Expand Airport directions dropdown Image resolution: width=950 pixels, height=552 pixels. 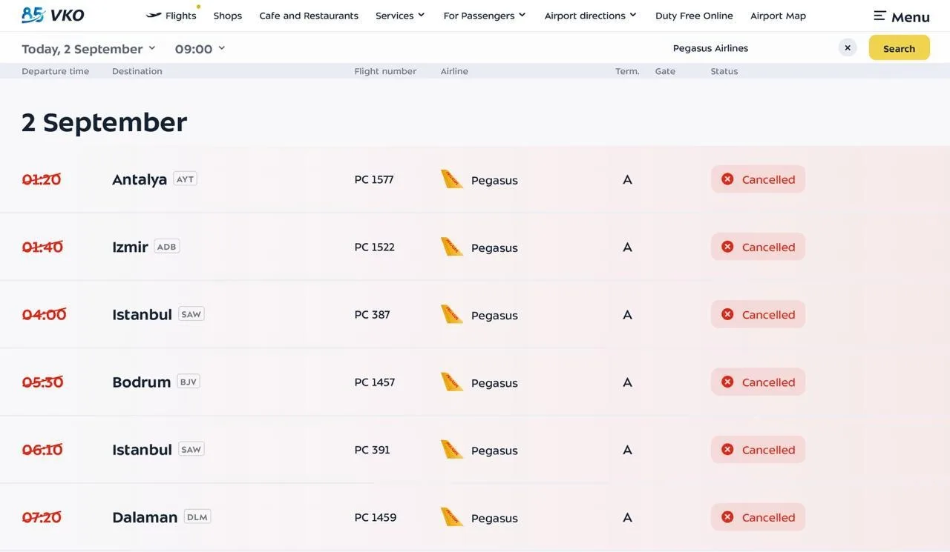(591, 16)
